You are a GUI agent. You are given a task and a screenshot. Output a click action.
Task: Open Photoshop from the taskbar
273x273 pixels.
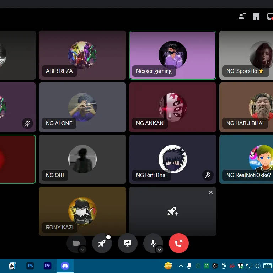tap(30, 266)
